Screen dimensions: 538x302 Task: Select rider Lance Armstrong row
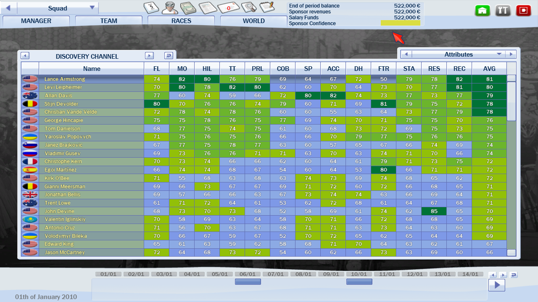pos(65,79)
